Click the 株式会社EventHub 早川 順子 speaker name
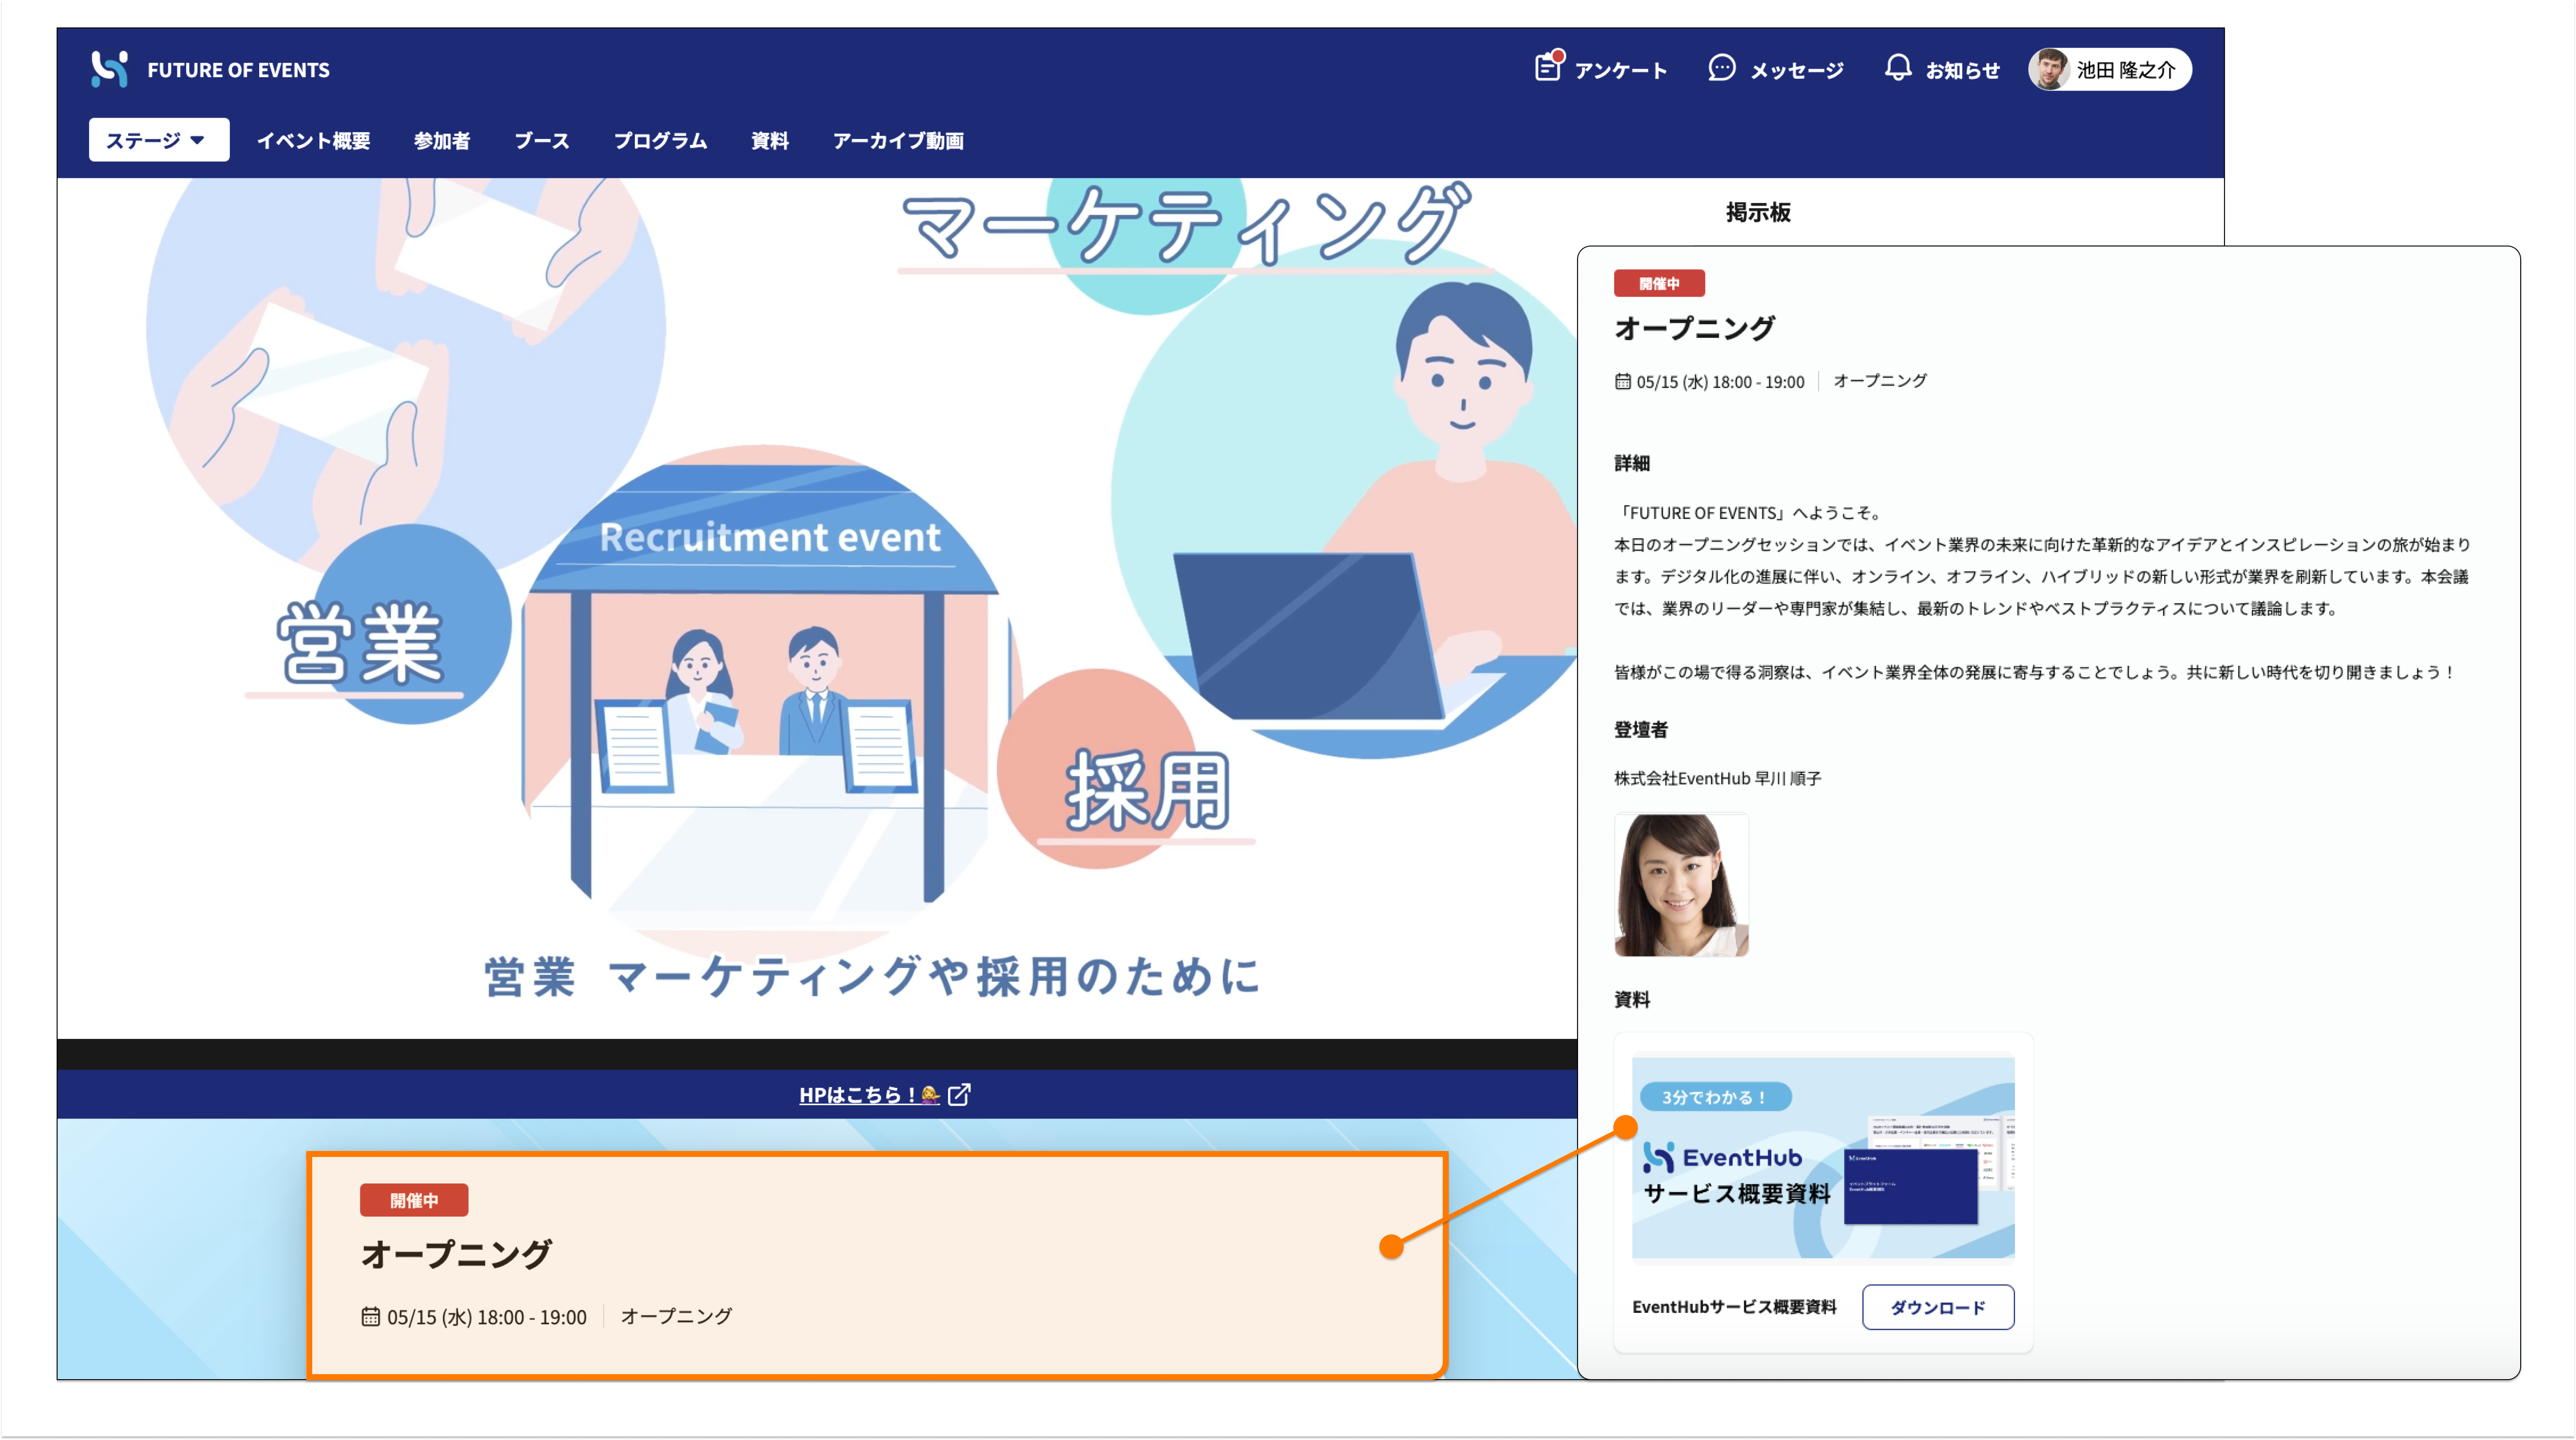2576x1440 pixels. coord(1717,778)
